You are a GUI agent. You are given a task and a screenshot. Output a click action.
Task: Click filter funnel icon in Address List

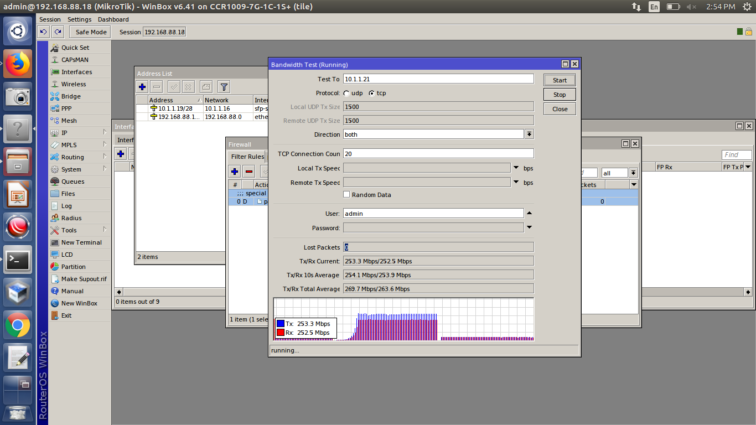[224, 87]
